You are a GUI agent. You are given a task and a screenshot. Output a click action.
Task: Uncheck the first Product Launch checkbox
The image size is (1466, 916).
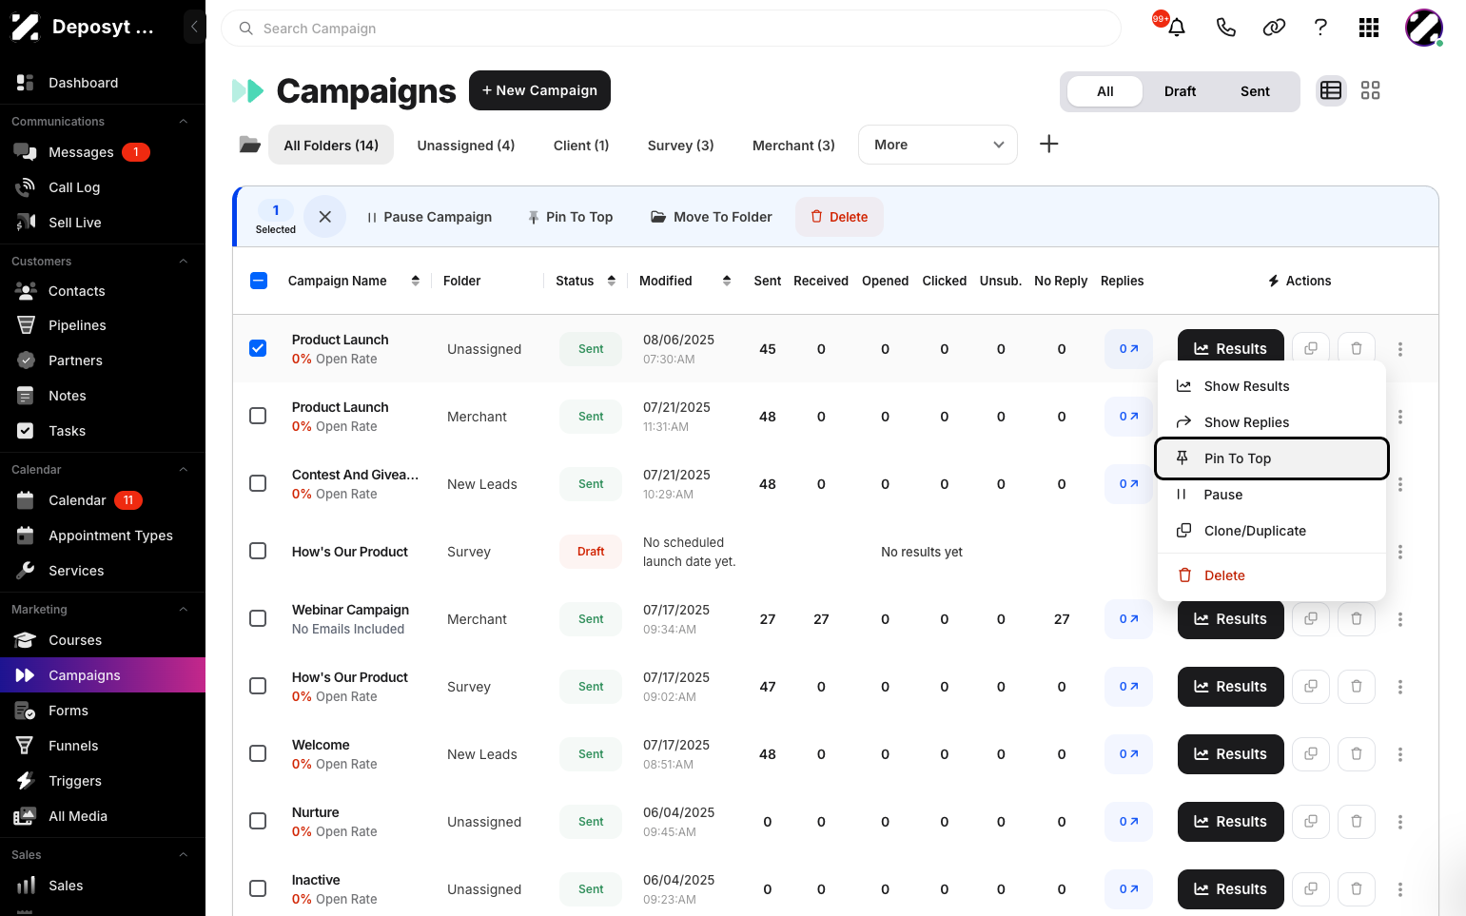pos(258,348)
